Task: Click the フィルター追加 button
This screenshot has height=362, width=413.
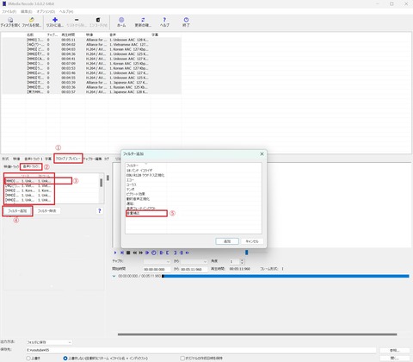Action: [x=17, y=211]
